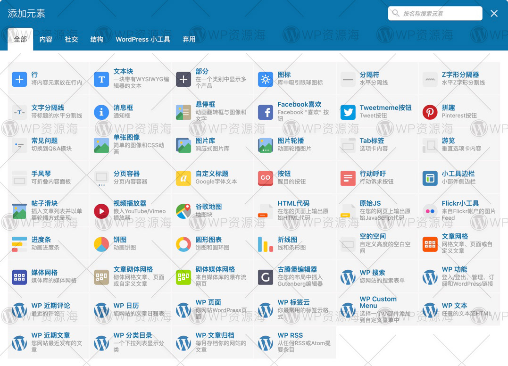Switch to the 弃用 tab
The height and width of the screenshot is (366, 508).
[x=189, y=39]
